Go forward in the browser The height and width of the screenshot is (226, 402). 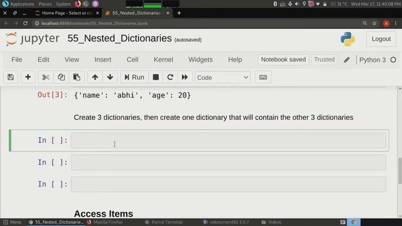coord(16,23)
